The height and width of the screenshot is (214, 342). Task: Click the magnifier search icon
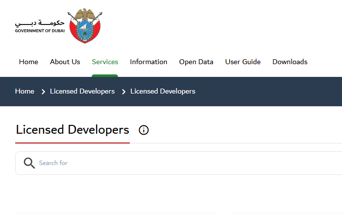29,163
